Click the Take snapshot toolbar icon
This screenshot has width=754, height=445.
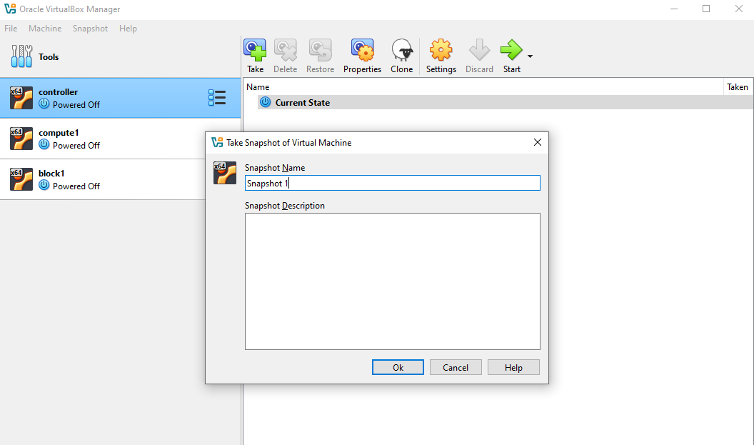[255, 51]
